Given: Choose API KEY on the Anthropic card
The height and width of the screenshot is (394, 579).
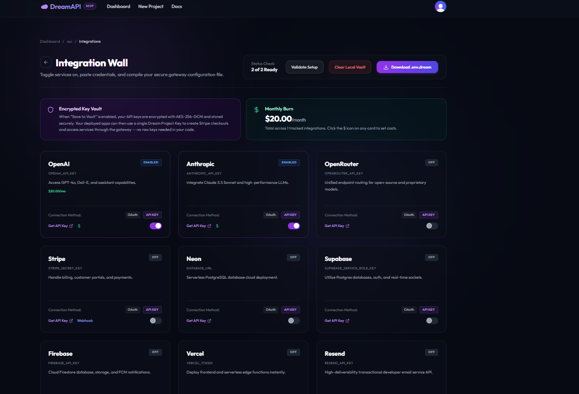Looking at the screenshot, I should tap(291, 215).
